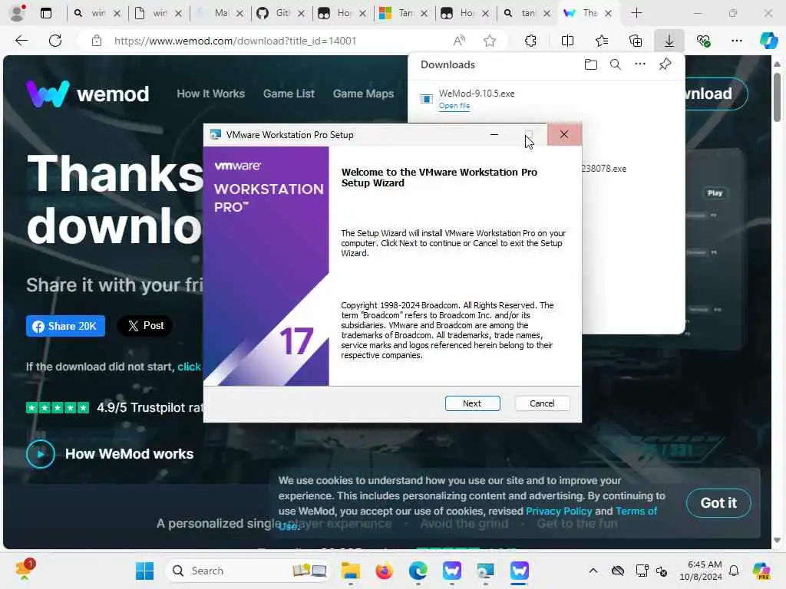The height and width of the screenshot is (589, 786).
Task: Pin the Downloads panel
Action: [x=665, y=64]
